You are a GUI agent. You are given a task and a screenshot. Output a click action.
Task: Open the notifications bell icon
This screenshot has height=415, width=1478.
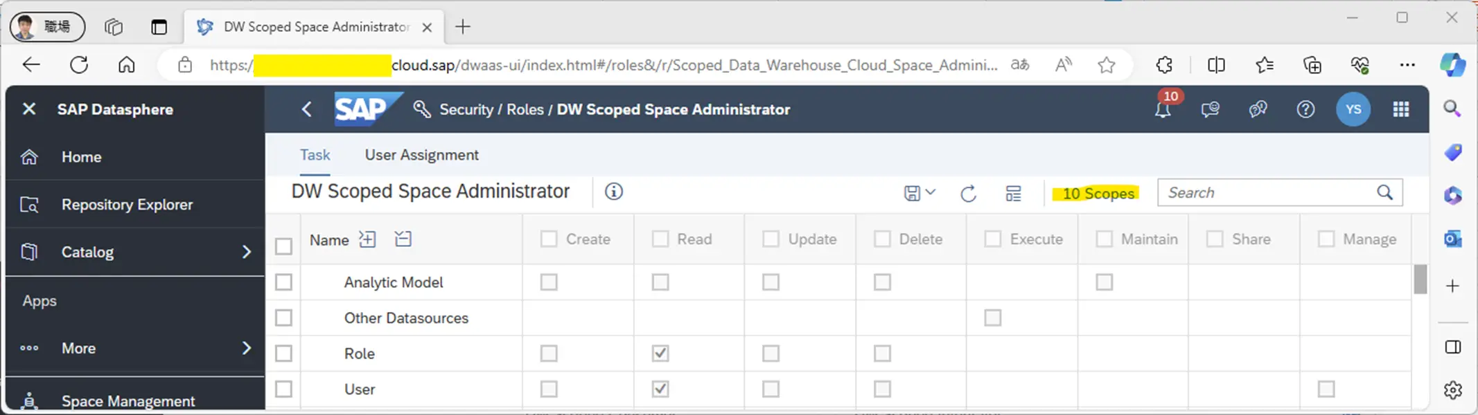1163,109
